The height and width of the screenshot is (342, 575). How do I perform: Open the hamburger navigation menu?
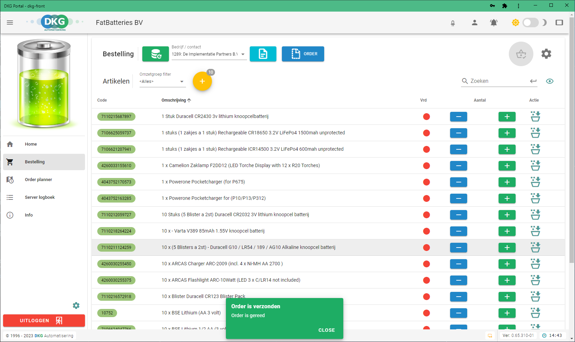tap(10, 23)
